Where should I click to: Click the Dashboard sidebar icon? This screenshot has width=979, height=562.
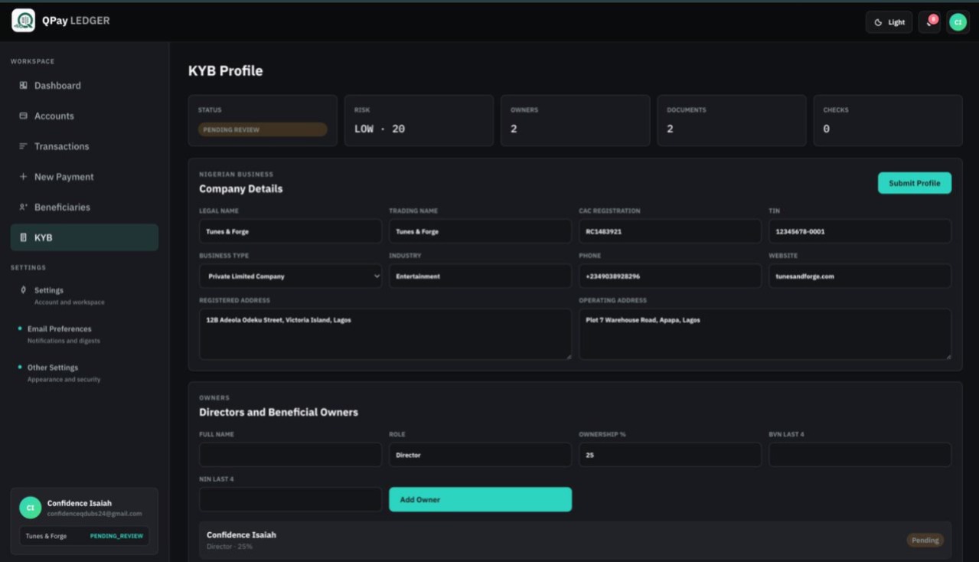pyautogui.click(x=23, y=86)
